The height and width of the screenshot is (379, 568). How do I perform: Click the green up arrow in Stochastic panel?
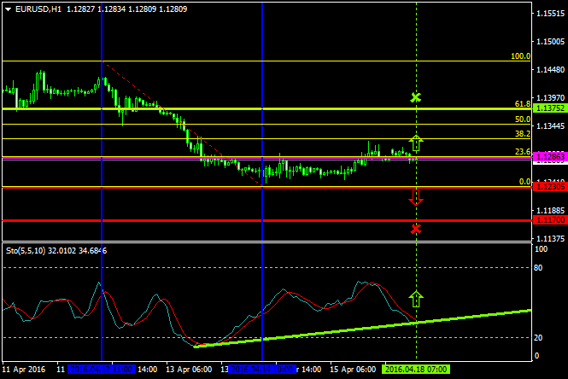tap(416, 299)
